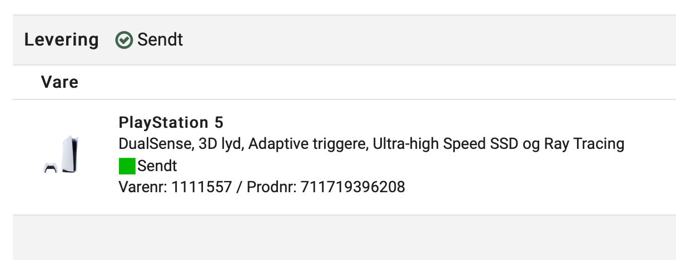Click the Adaptive triggere feature text
The width and height of the screenshot is (676, 260).
click(x=307, y=144)
